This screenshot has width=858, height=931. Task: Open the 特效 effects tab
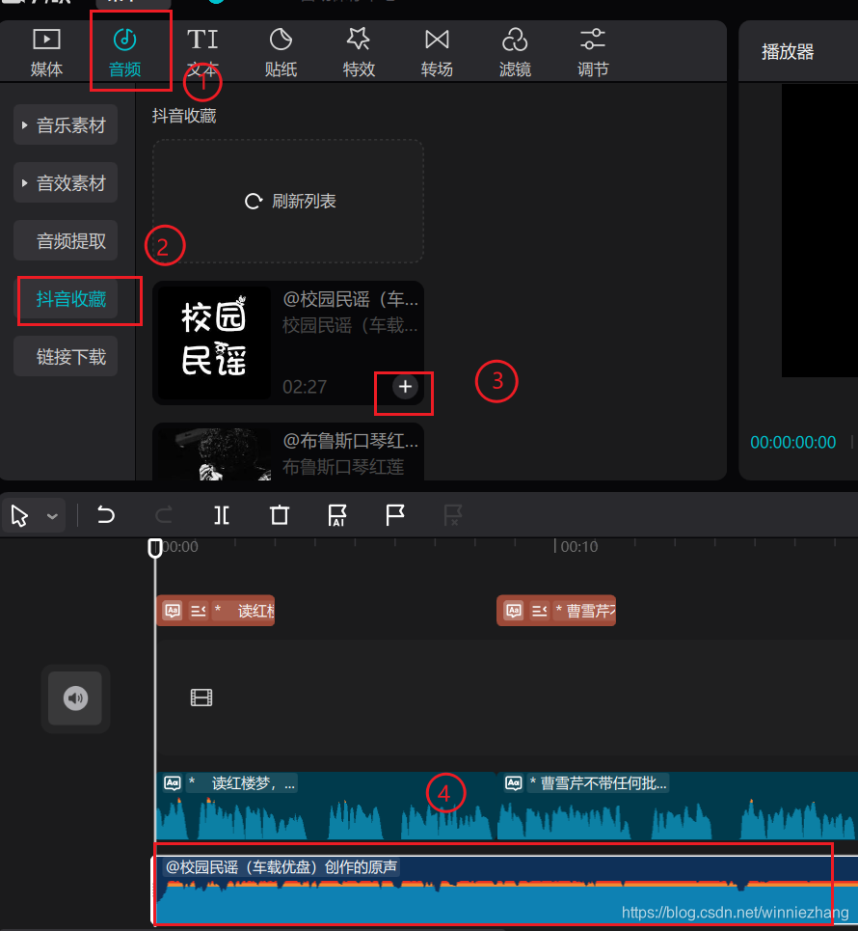coord(359,53)
